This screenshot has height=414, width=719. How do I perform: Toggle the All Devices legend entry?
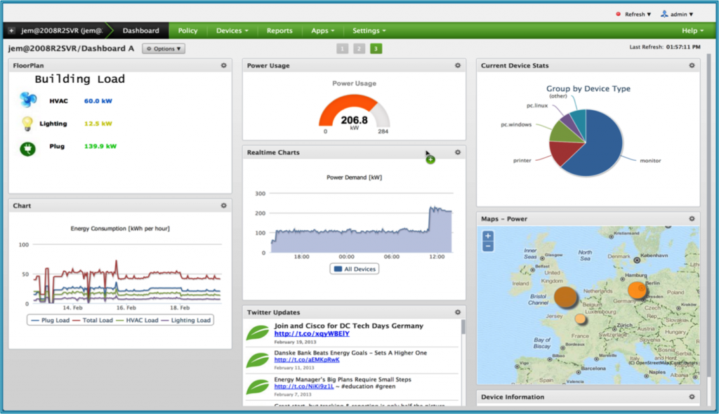click(355, 269)
